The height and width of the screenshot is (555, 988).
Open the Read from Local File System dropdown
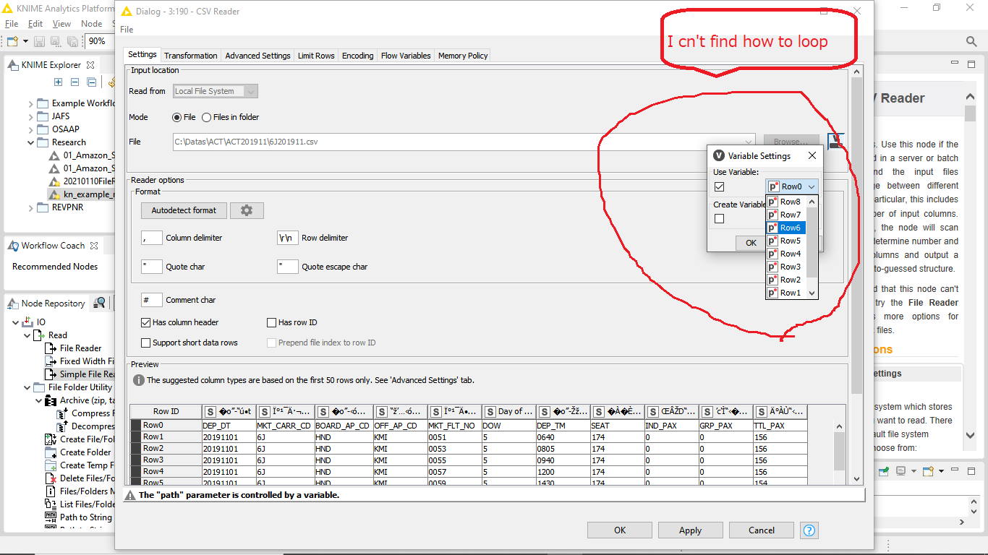click(215, 91)
